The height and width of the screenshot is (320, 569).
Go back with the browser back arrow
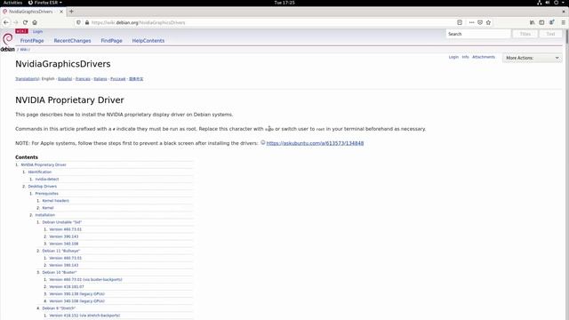(6, 22)
